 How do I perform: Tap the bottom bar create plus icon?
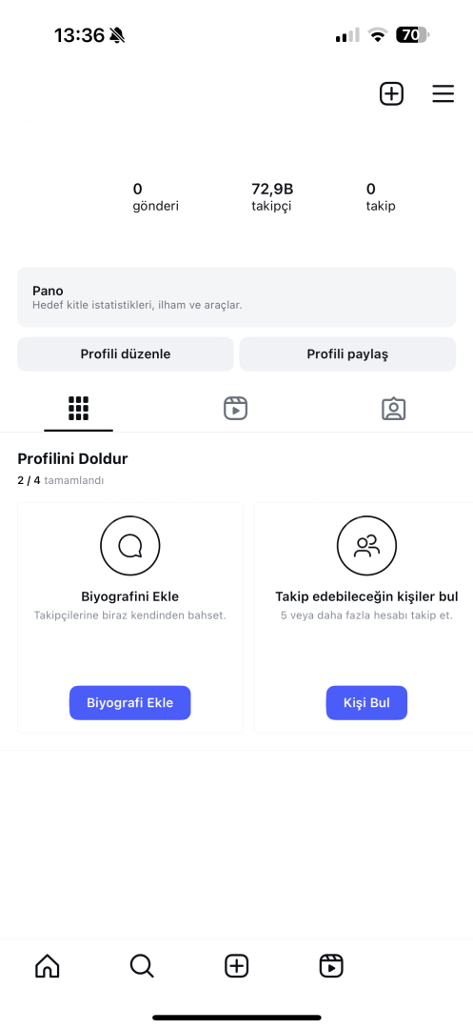click(x=236, y=966)
